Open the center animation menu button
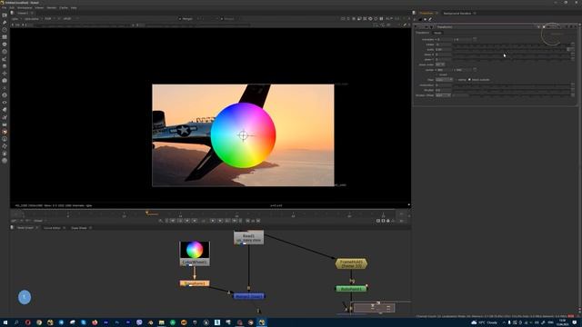The width and height of the screenshot is (582, 327). pyautogui.click(x=475, y=70)
